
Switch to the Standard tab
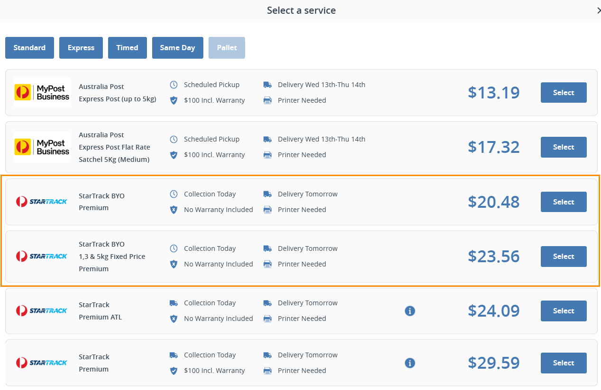pyautogui.click(x=29, y=47)
